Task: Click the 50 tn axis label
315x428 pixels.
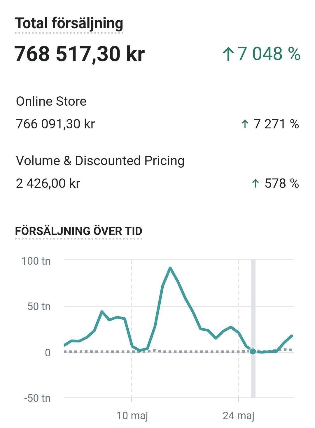Action: pos(39,306)
